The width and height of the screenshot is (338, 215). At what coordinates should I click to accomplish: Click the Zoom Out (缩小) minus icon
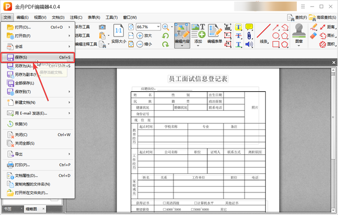tap(140, 44)
